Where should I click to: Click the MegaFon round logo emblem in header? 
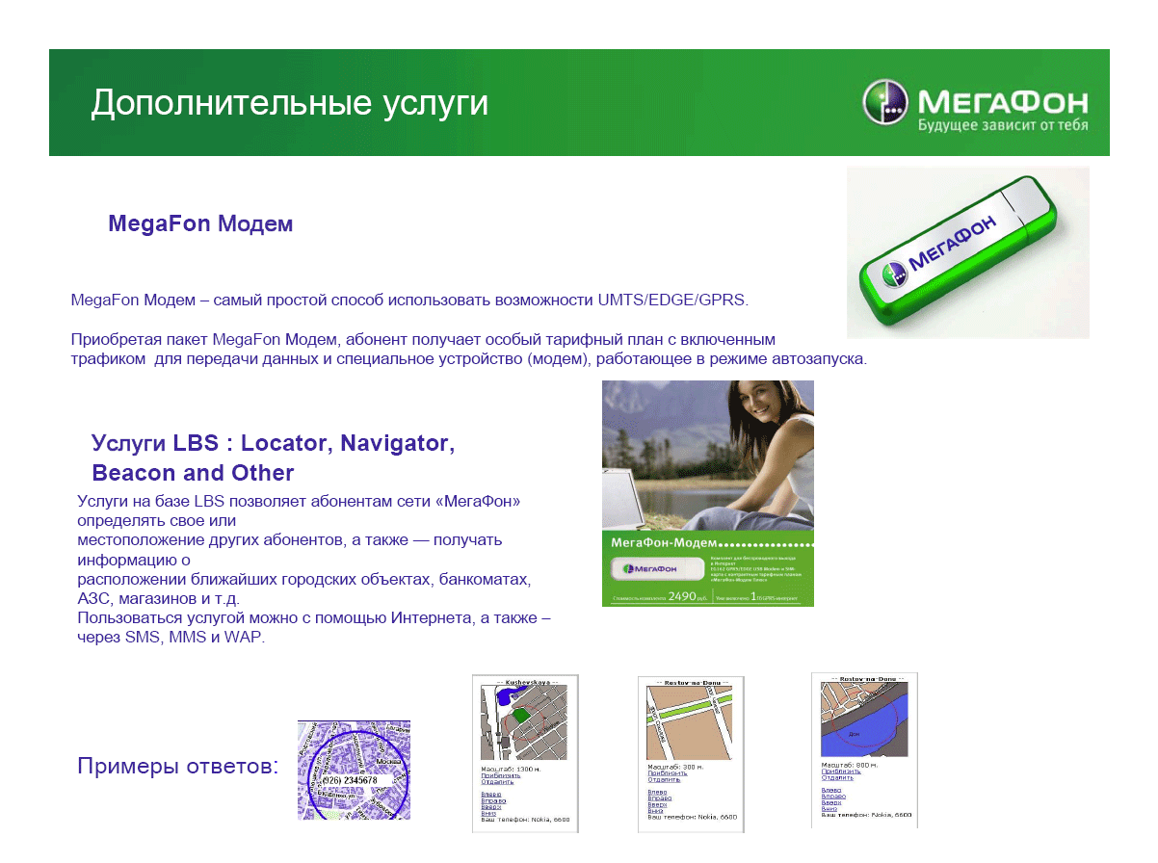pos(884,102)
